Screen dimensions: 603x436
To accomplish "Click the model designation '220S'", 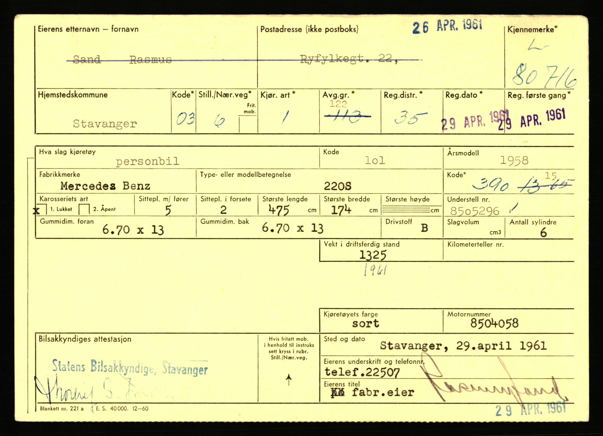I will 337,186.
